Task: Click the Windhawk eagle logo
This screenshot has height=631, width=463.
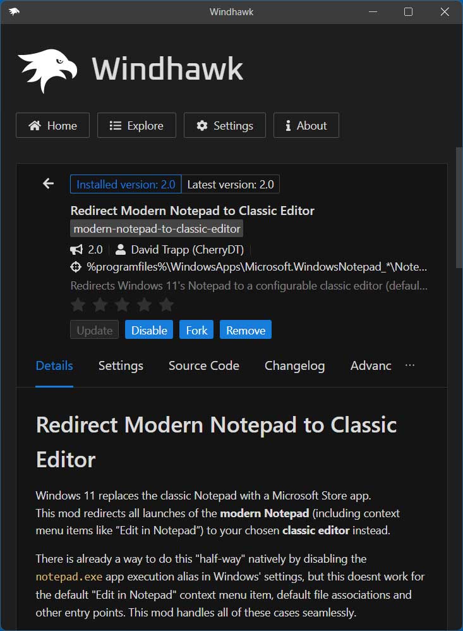Action: click(47, 70)
